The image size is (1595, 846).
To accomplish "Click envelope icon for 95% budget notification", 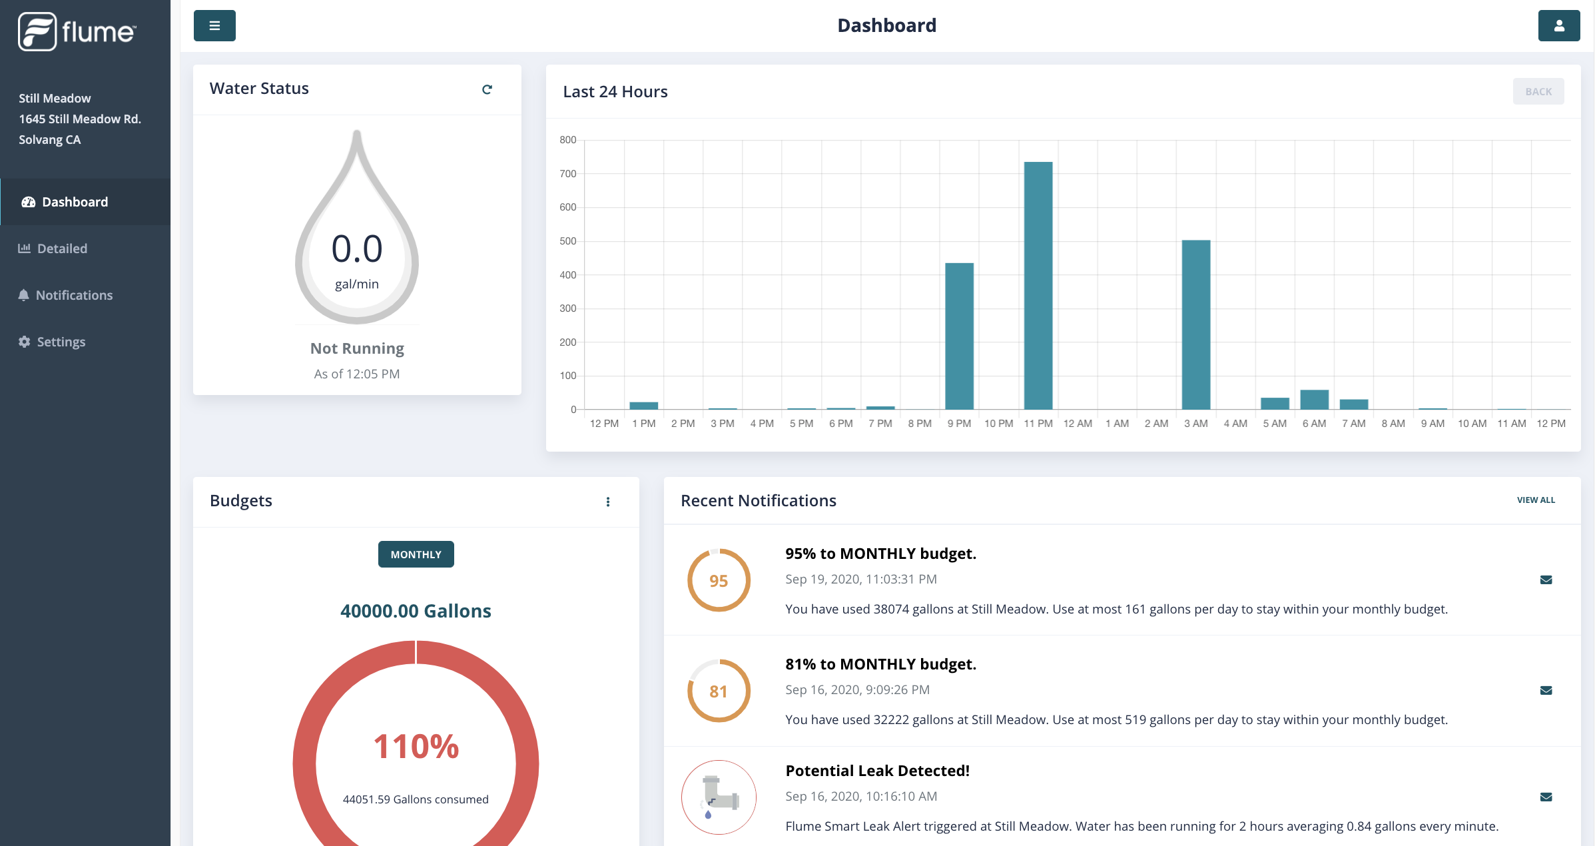I will (x=1546, y=580).
